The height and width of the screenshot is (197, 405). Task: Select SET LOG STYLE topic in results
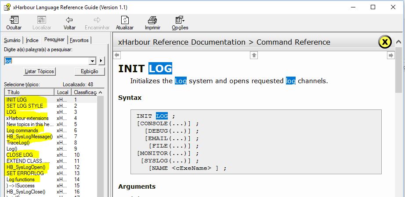(25, 106)
